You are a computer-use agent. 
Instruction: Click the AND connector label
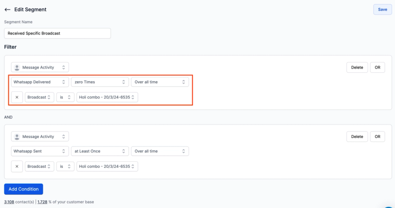pyautogui.click(x=8, y=117)
